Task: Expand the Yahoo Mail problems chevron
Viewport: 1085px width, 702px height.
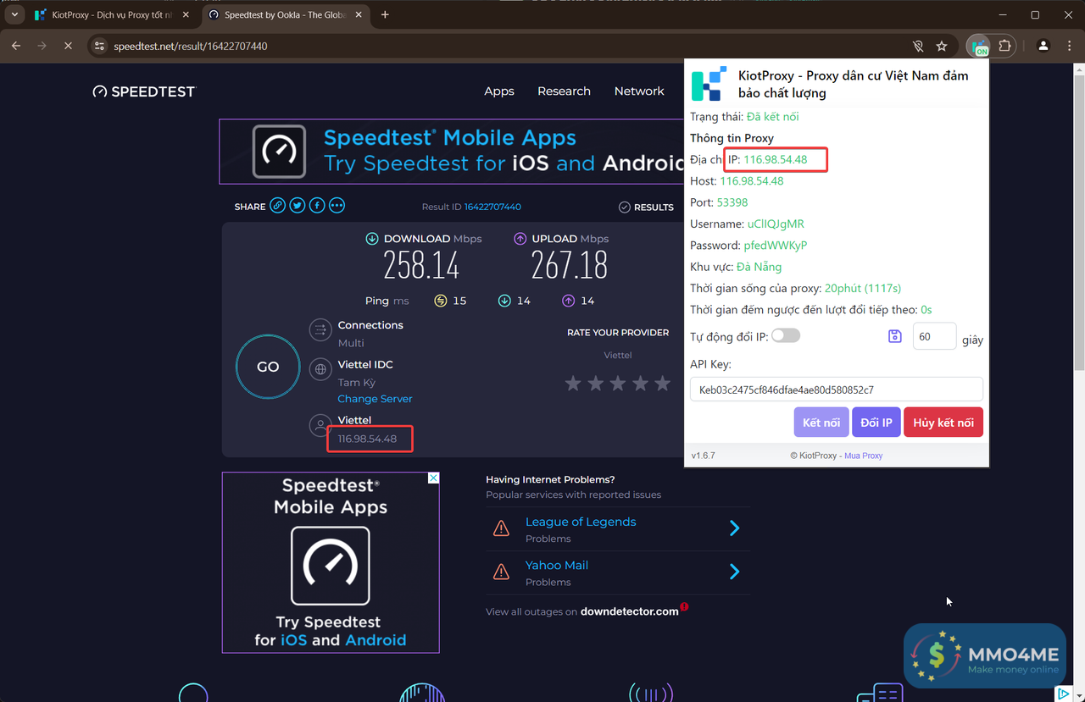Action: 735,572
